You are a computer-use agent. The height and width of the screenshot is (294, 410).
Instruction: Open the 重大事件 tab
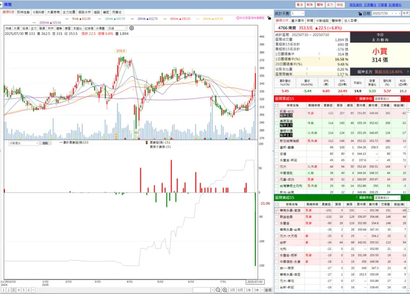tap(298, 21)
